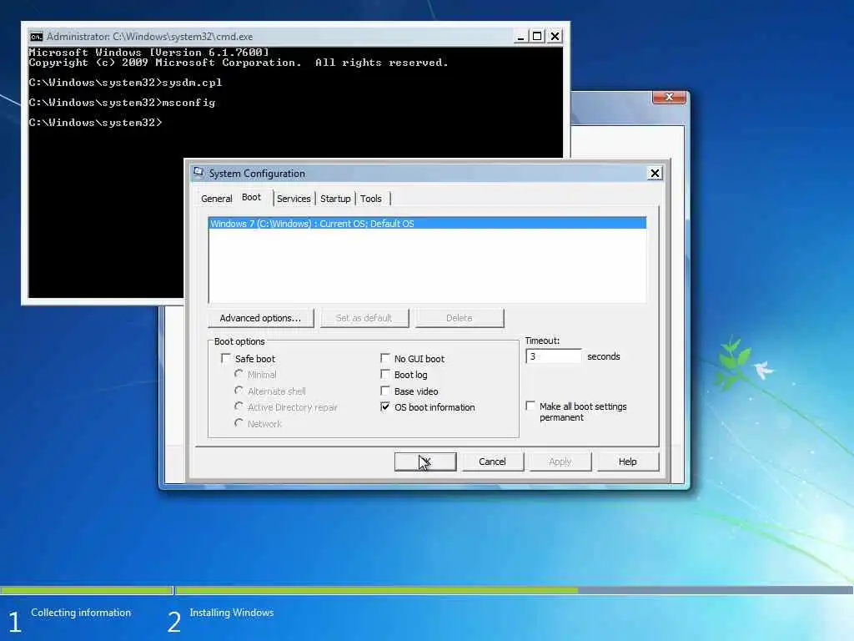This screenshot has width=854, height=641.
Task: Click the Cancel button
Action: [x=492, y=462]
